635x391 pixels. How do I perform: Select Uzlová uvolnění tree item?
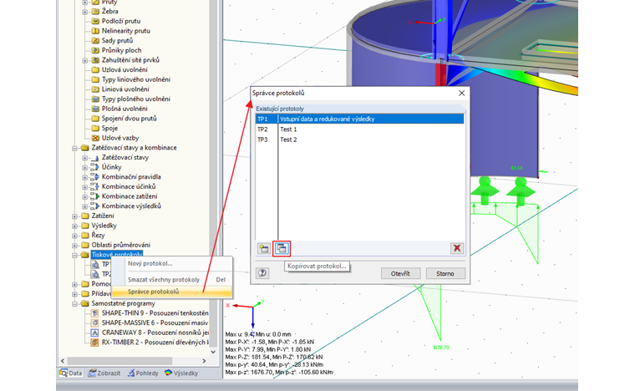(x=124, y=69)
